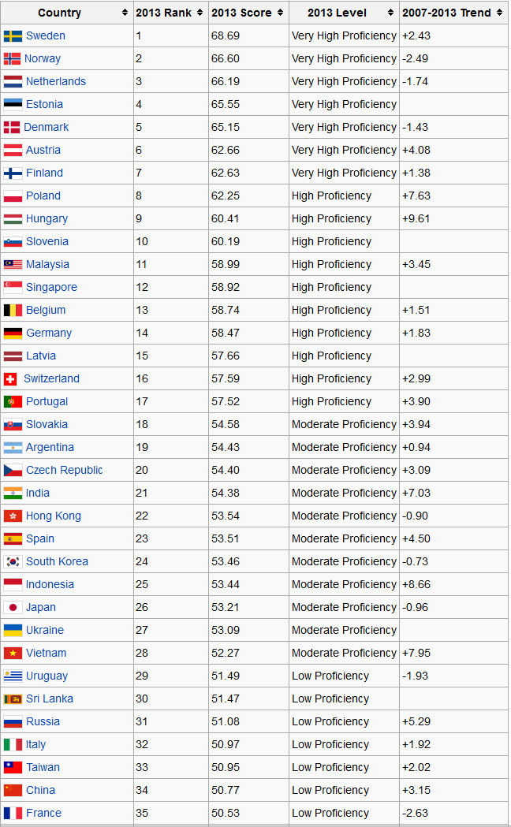Open the Hong Kong link
Viewport: 511px width, 827px height.
[x=54, y=516]
